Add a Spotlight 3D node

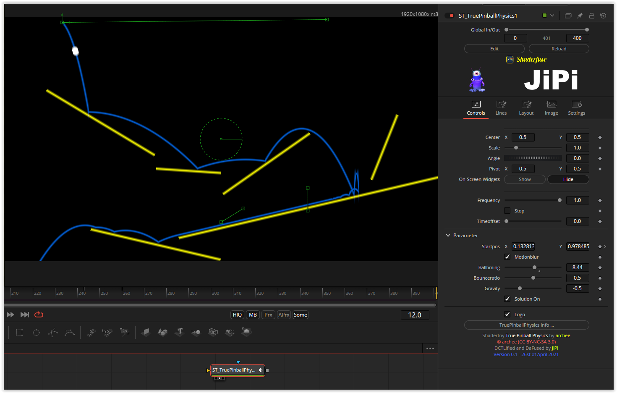point(230,333)
